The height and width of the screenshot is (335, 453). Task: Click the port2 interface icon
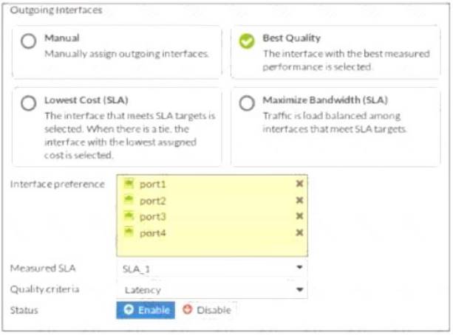(x=128, y=201)
